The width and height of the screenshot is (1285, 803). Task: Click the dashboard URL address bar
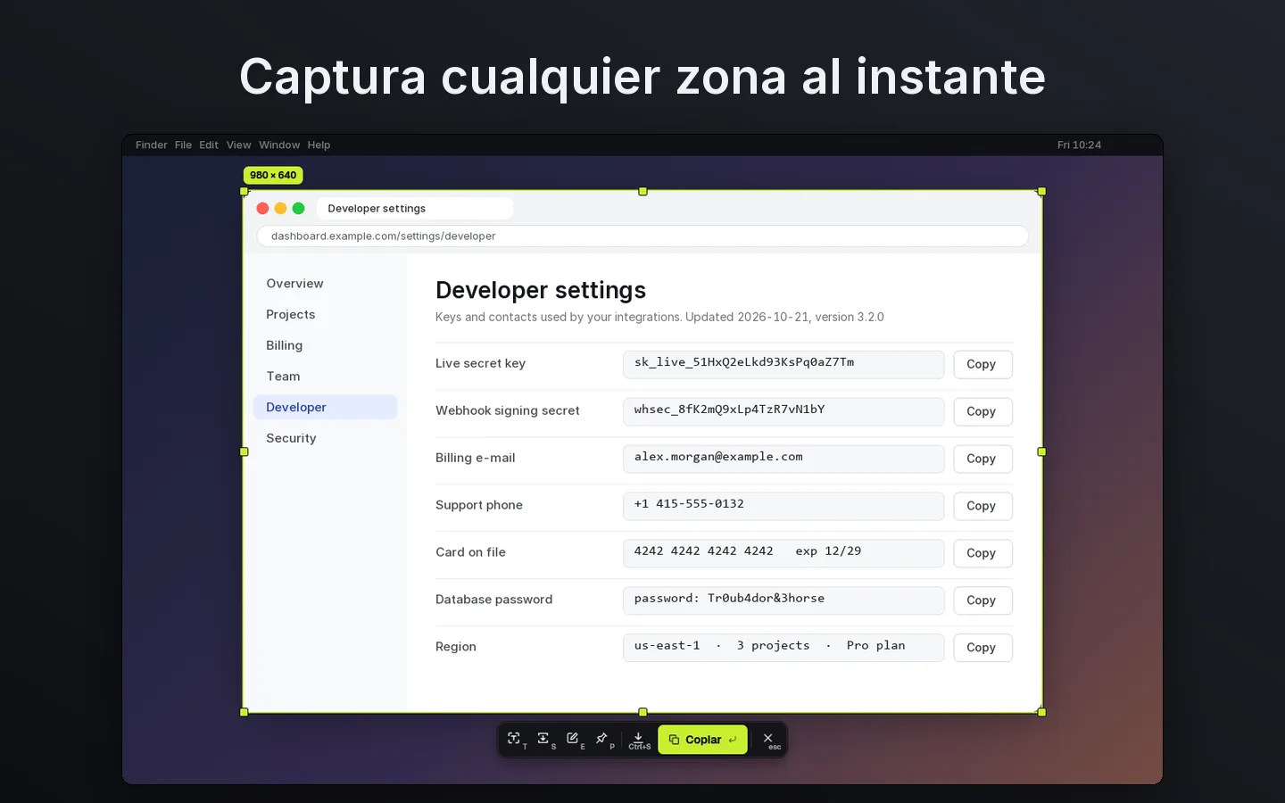point(642,236)
